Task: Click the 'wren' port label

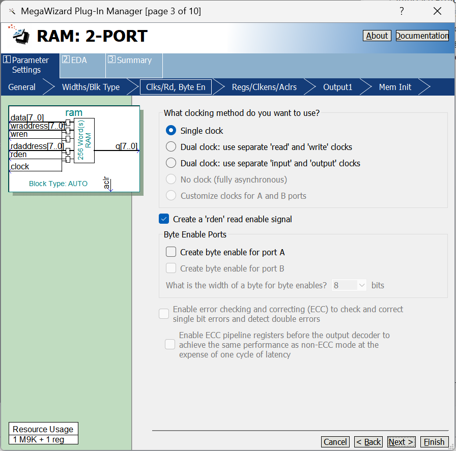Action: click(x=19, y=134)
